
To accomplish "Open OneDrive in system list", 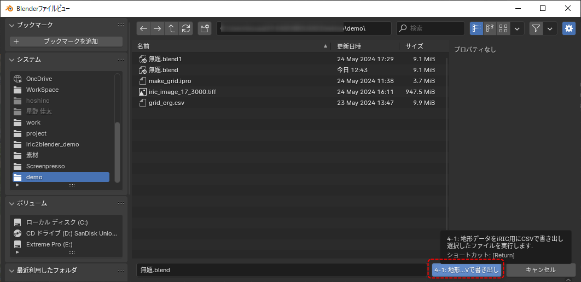I will pyautogui.click(x=61, y=79).
